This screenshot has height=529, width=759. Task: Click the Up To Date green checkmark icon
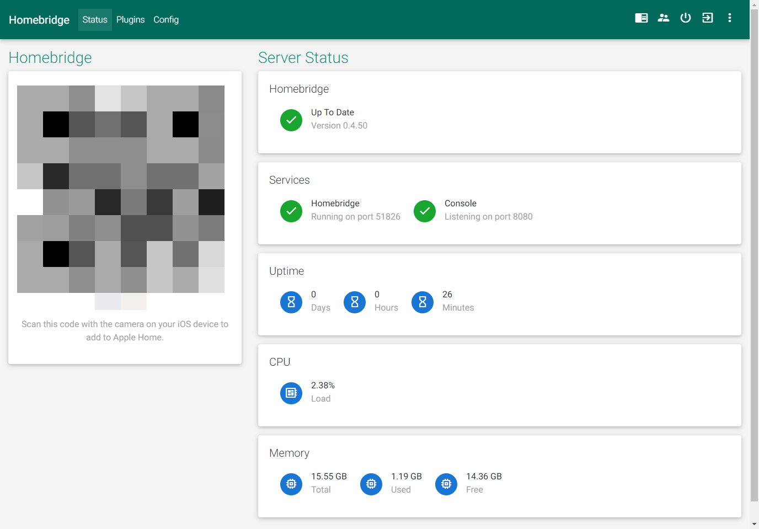[291, 120]
